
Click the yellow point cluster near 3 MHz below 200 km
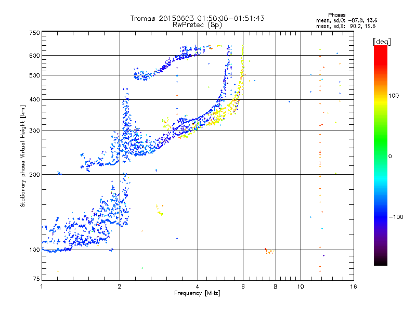(x=160, y=210)
